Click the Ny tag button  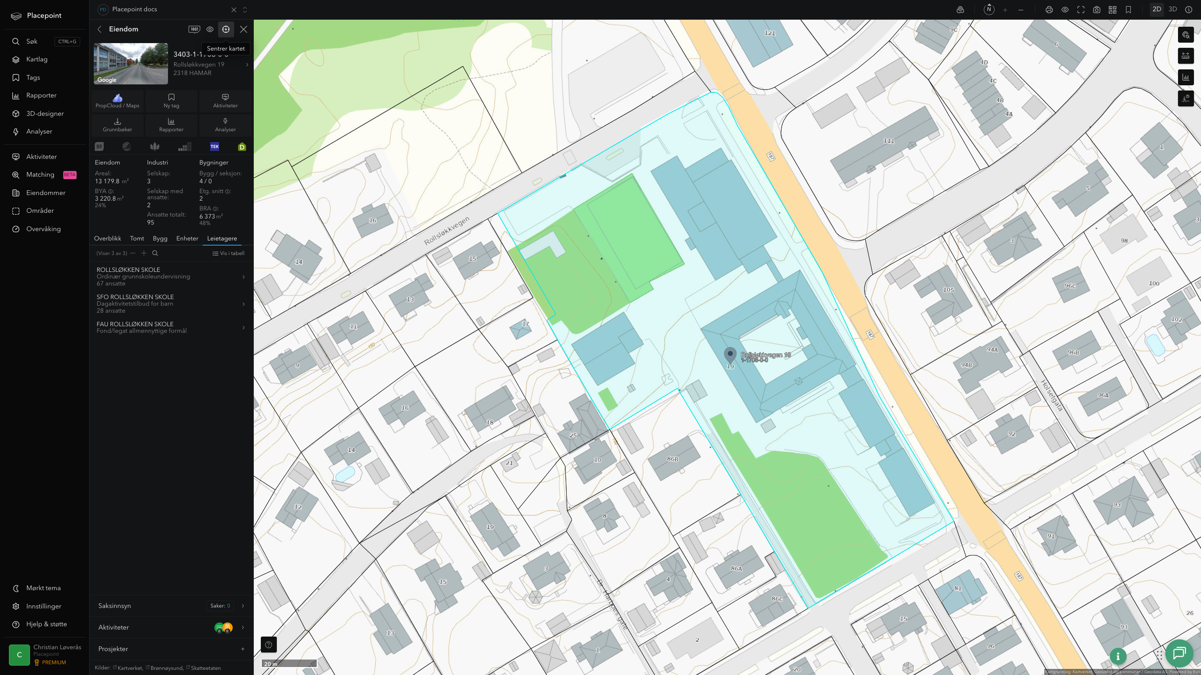[x=171, y=101]
